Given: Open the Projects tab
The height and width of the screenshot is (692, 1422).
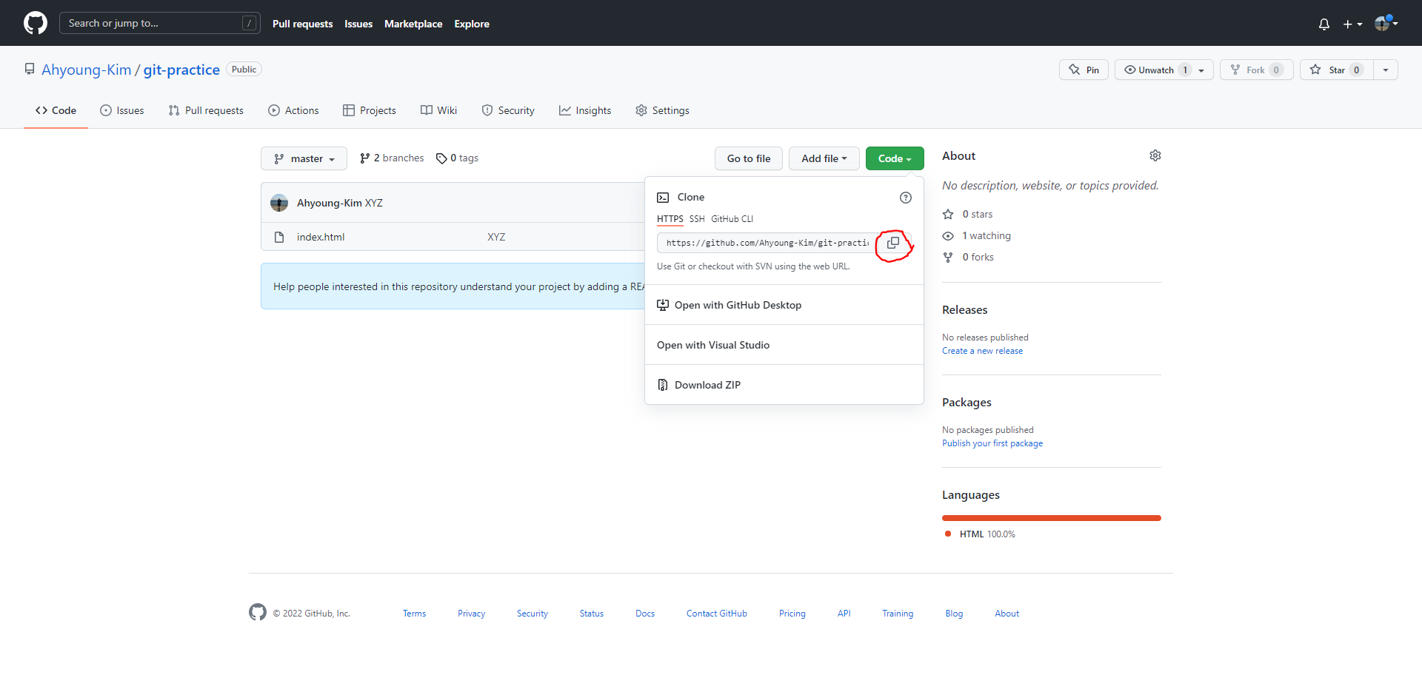Looking at the screenshot, I should tap(370, 110).
